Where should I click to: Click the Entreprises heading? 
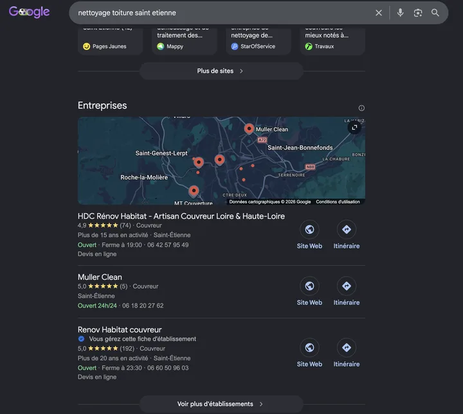pos(102,105)
